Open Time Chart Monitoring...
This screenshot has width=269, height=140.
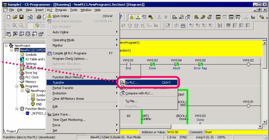(x=83, y=120)
